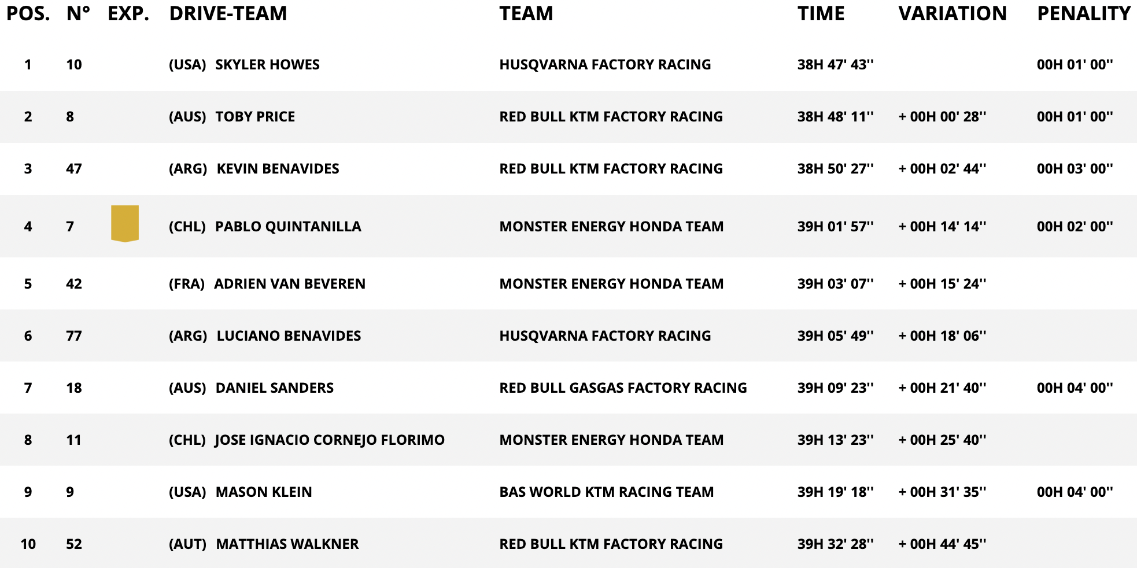Open rider Skyler Howes entry
This screenshot has height=568, width=1137.
coord(267,64)
